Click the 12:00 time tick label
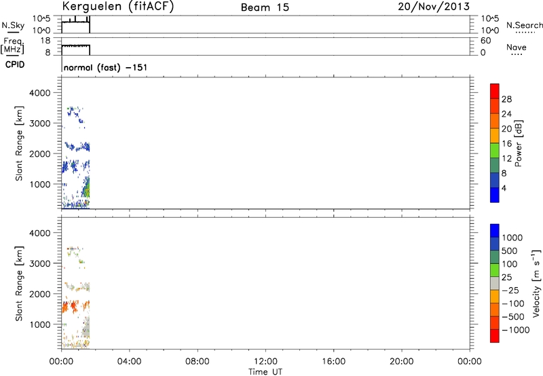 (265, 361)
